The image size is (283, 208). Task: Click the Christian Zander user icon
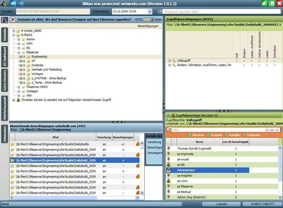[x=18, y=100]
